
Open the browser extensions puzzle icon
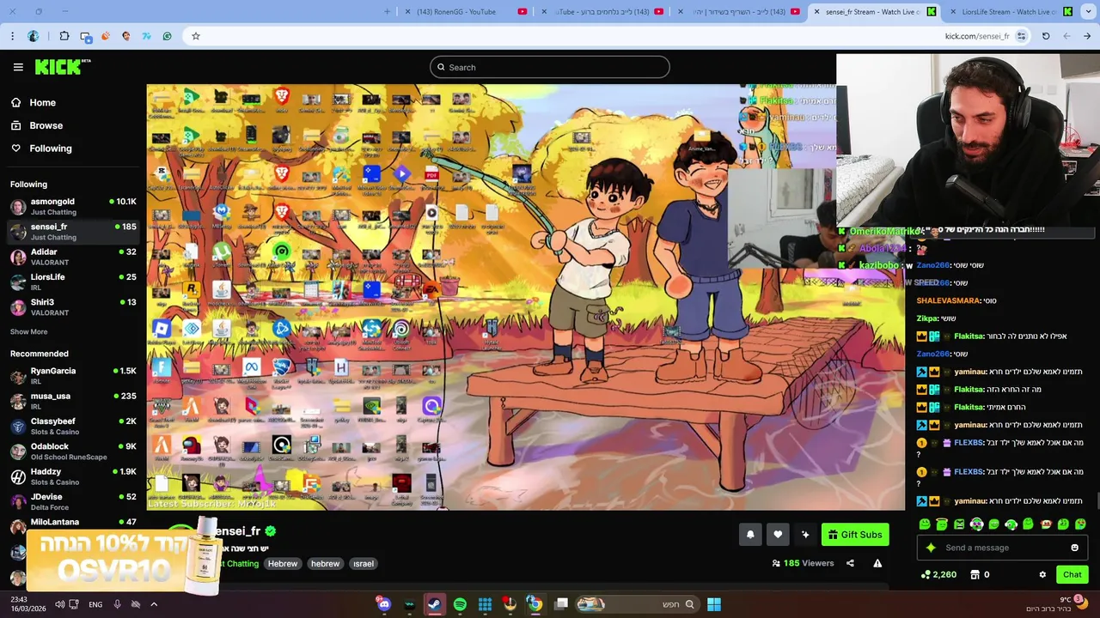pyautogui.click(x=64, y=36)
